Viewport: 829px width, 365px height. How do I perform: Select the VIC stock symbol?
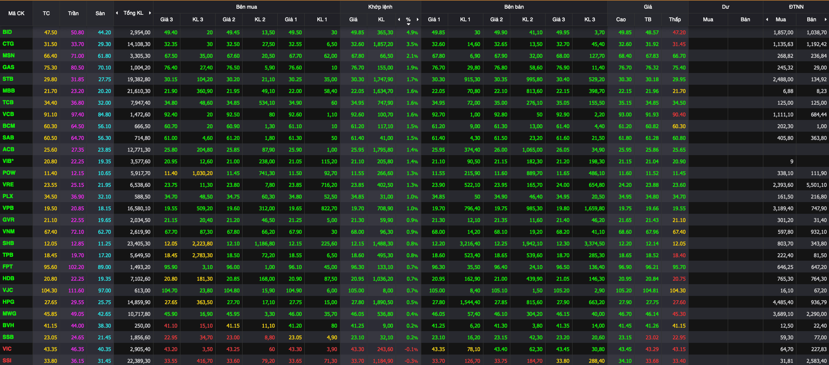click(x=7, y=349)
